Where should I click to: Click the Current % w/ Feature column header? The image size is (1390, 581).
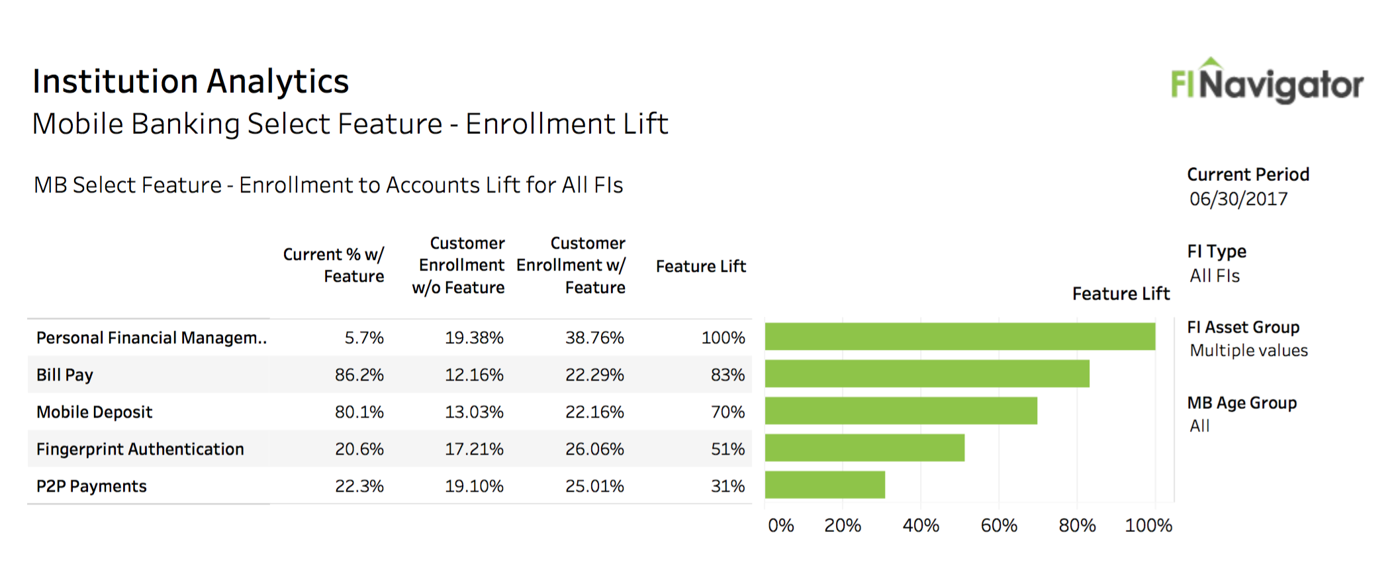[x=334, y=265]
